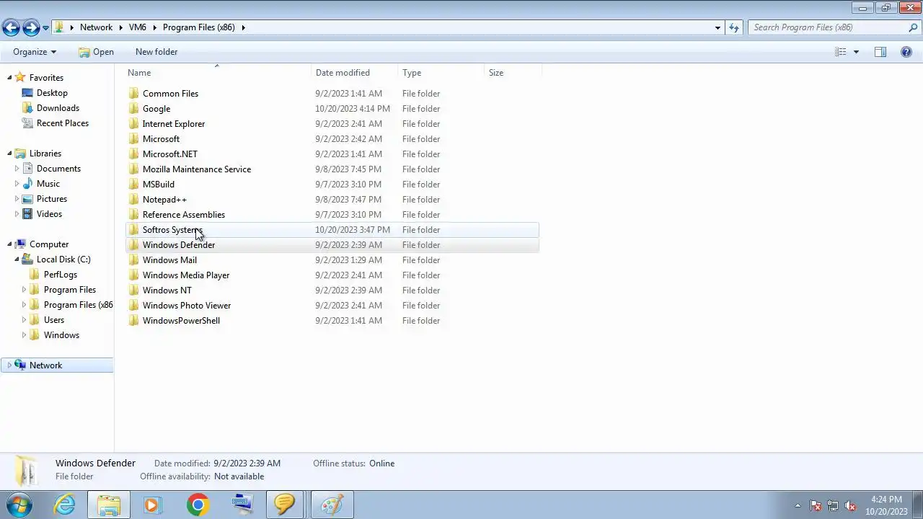The height and width of the screenshot is (519, 923).
Task: Collapse the Favorites section in navigation pane
Action: pyautogui.click(x=9, y=78)
